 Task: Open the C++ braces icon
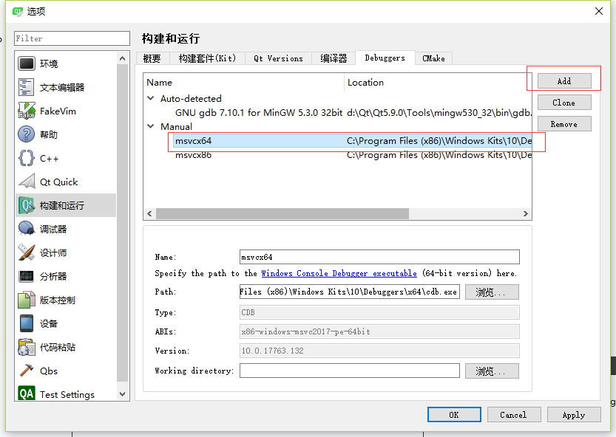(27, 158)
